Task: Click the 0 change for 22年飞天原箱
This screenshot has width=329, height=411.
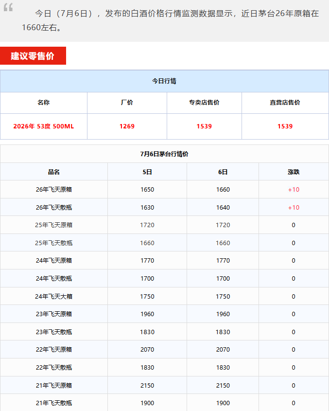Action: click(294, 349)
